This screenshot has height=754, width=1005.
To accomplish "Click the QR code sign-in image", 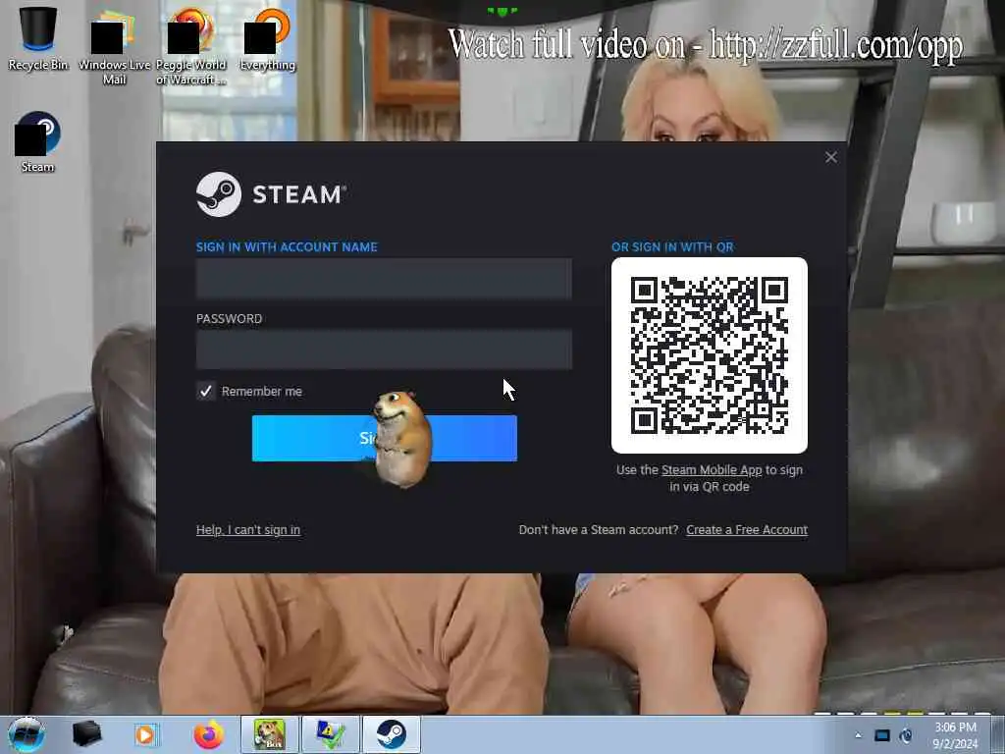I will point(709,355).
